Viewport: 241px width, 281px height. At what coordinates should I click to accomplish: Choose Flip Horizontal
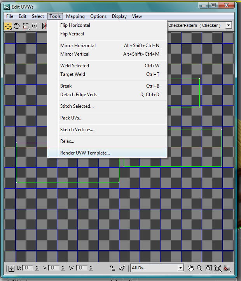coord(107,25)
